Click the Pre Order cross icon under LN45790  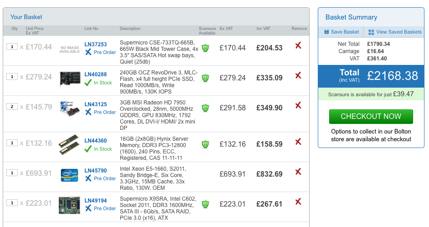[x=88, y=178]
